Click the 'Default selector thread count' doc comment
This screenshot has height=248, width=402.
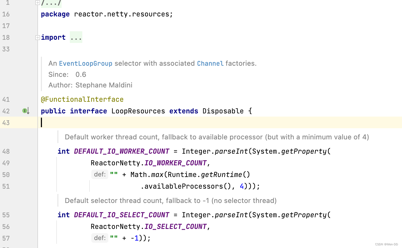tap(171, 201)
